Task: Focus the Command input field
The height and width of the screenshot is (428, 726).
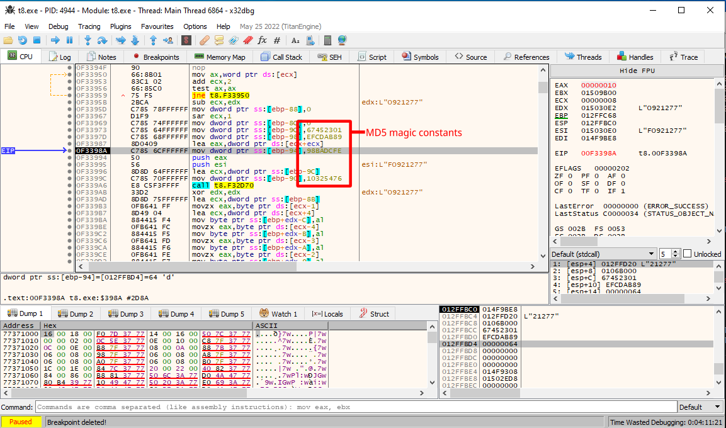Action: click(356, 407)
